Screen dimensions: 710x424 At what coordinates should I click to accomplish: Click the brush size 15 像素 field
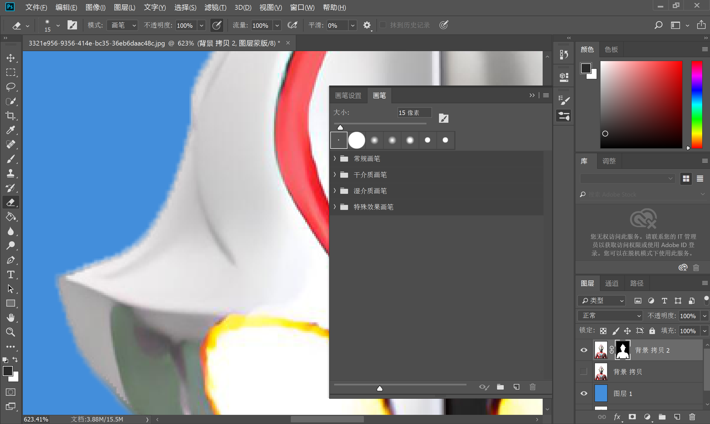414,112
